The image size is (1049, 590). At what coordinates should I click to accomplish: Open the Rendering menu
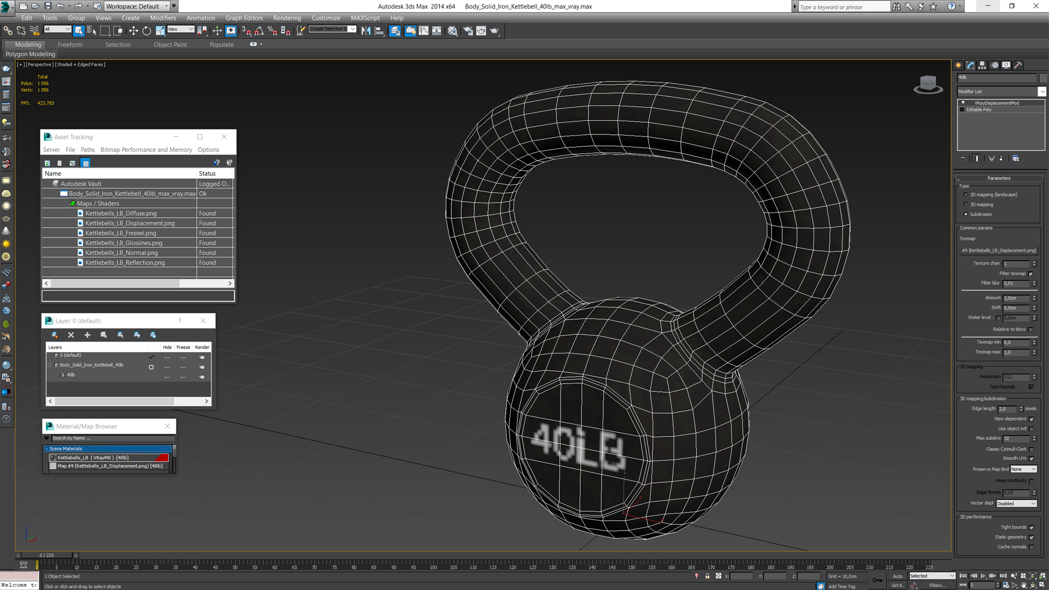[287, 18]
